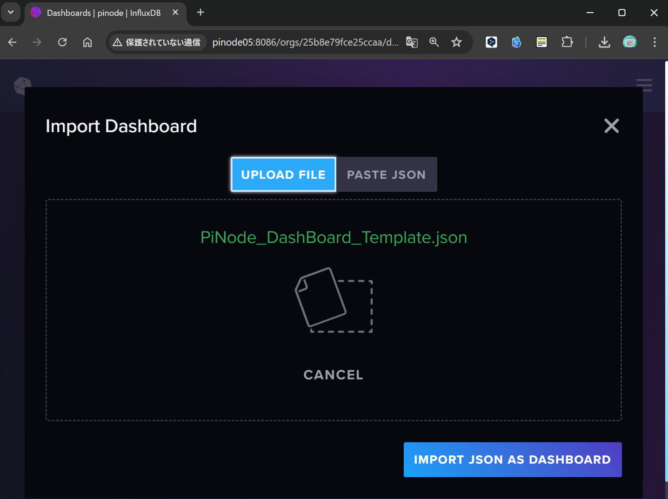Screen dimensions: 668x499
Task: Bookmark this page with the star
Action: click(457, 42)
